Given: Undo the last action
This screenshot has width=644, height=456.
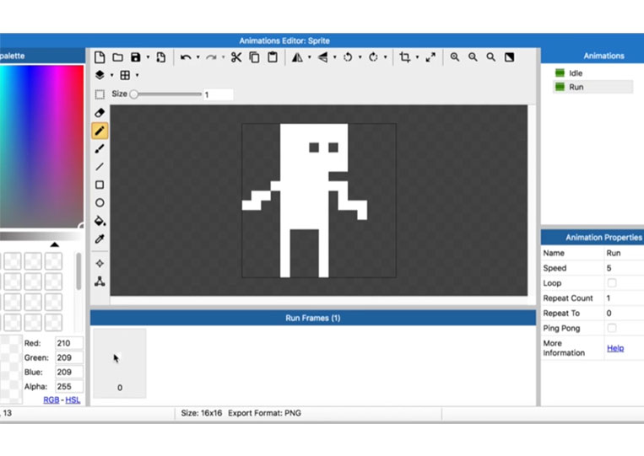Looking at the screenshot, I should coord(186,57).
